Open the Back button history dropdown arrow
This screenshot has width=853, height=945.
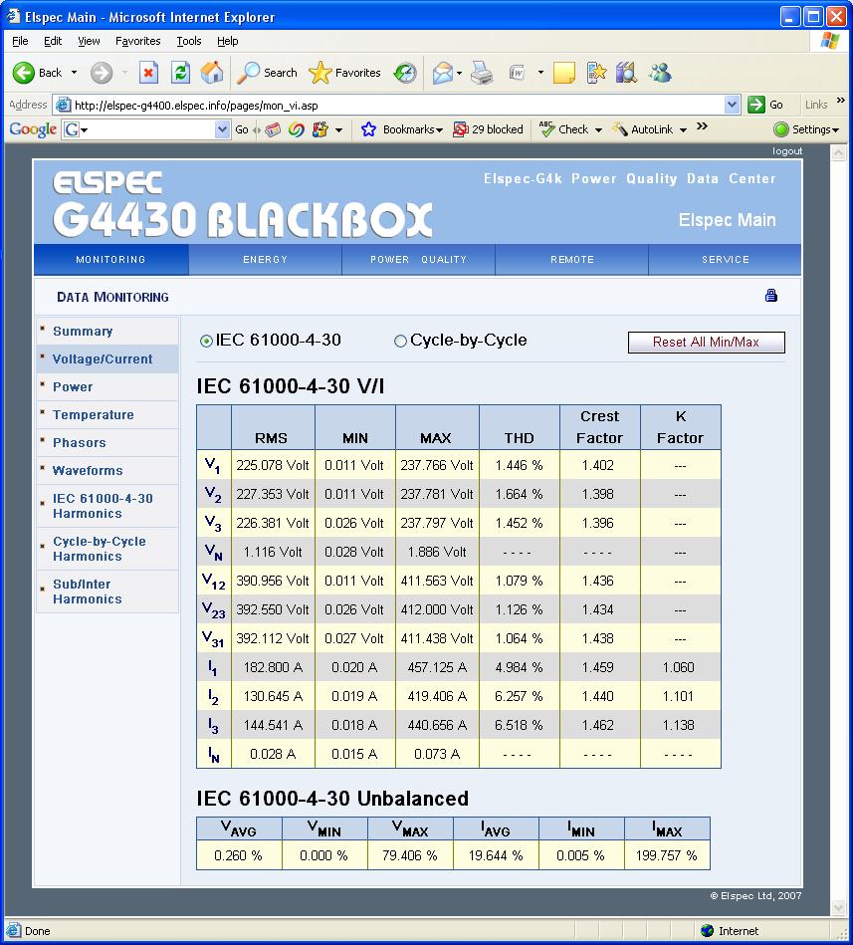(x=74, y=73)
